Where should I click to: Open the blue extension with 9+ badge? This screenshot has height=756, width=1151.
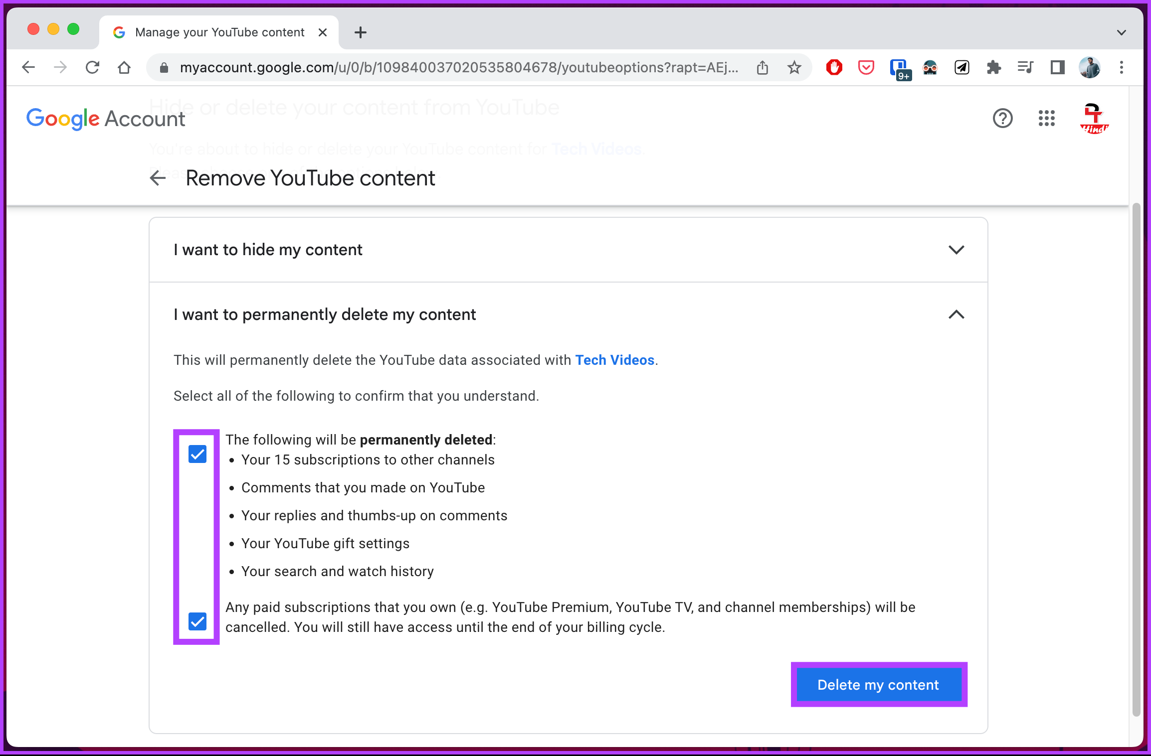900,69
